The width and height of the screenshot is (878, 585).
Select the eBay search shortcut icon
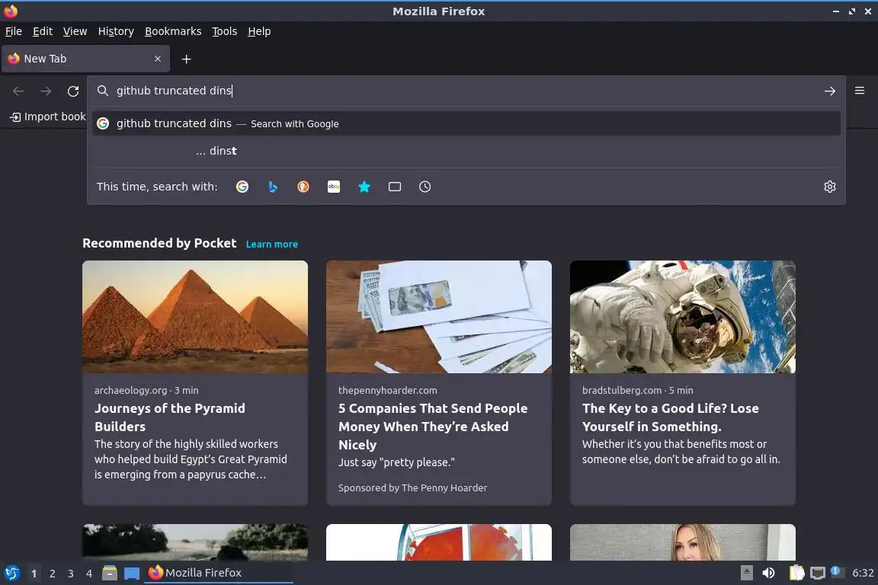click(334, 187)
